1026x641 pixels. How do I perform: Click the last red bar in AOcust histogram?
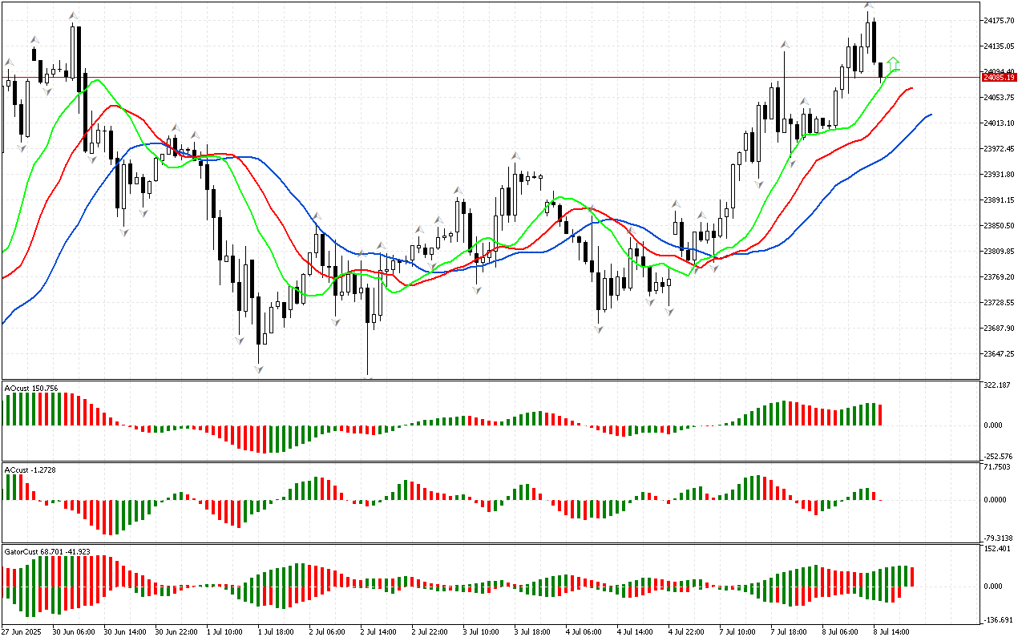[880, 414]
